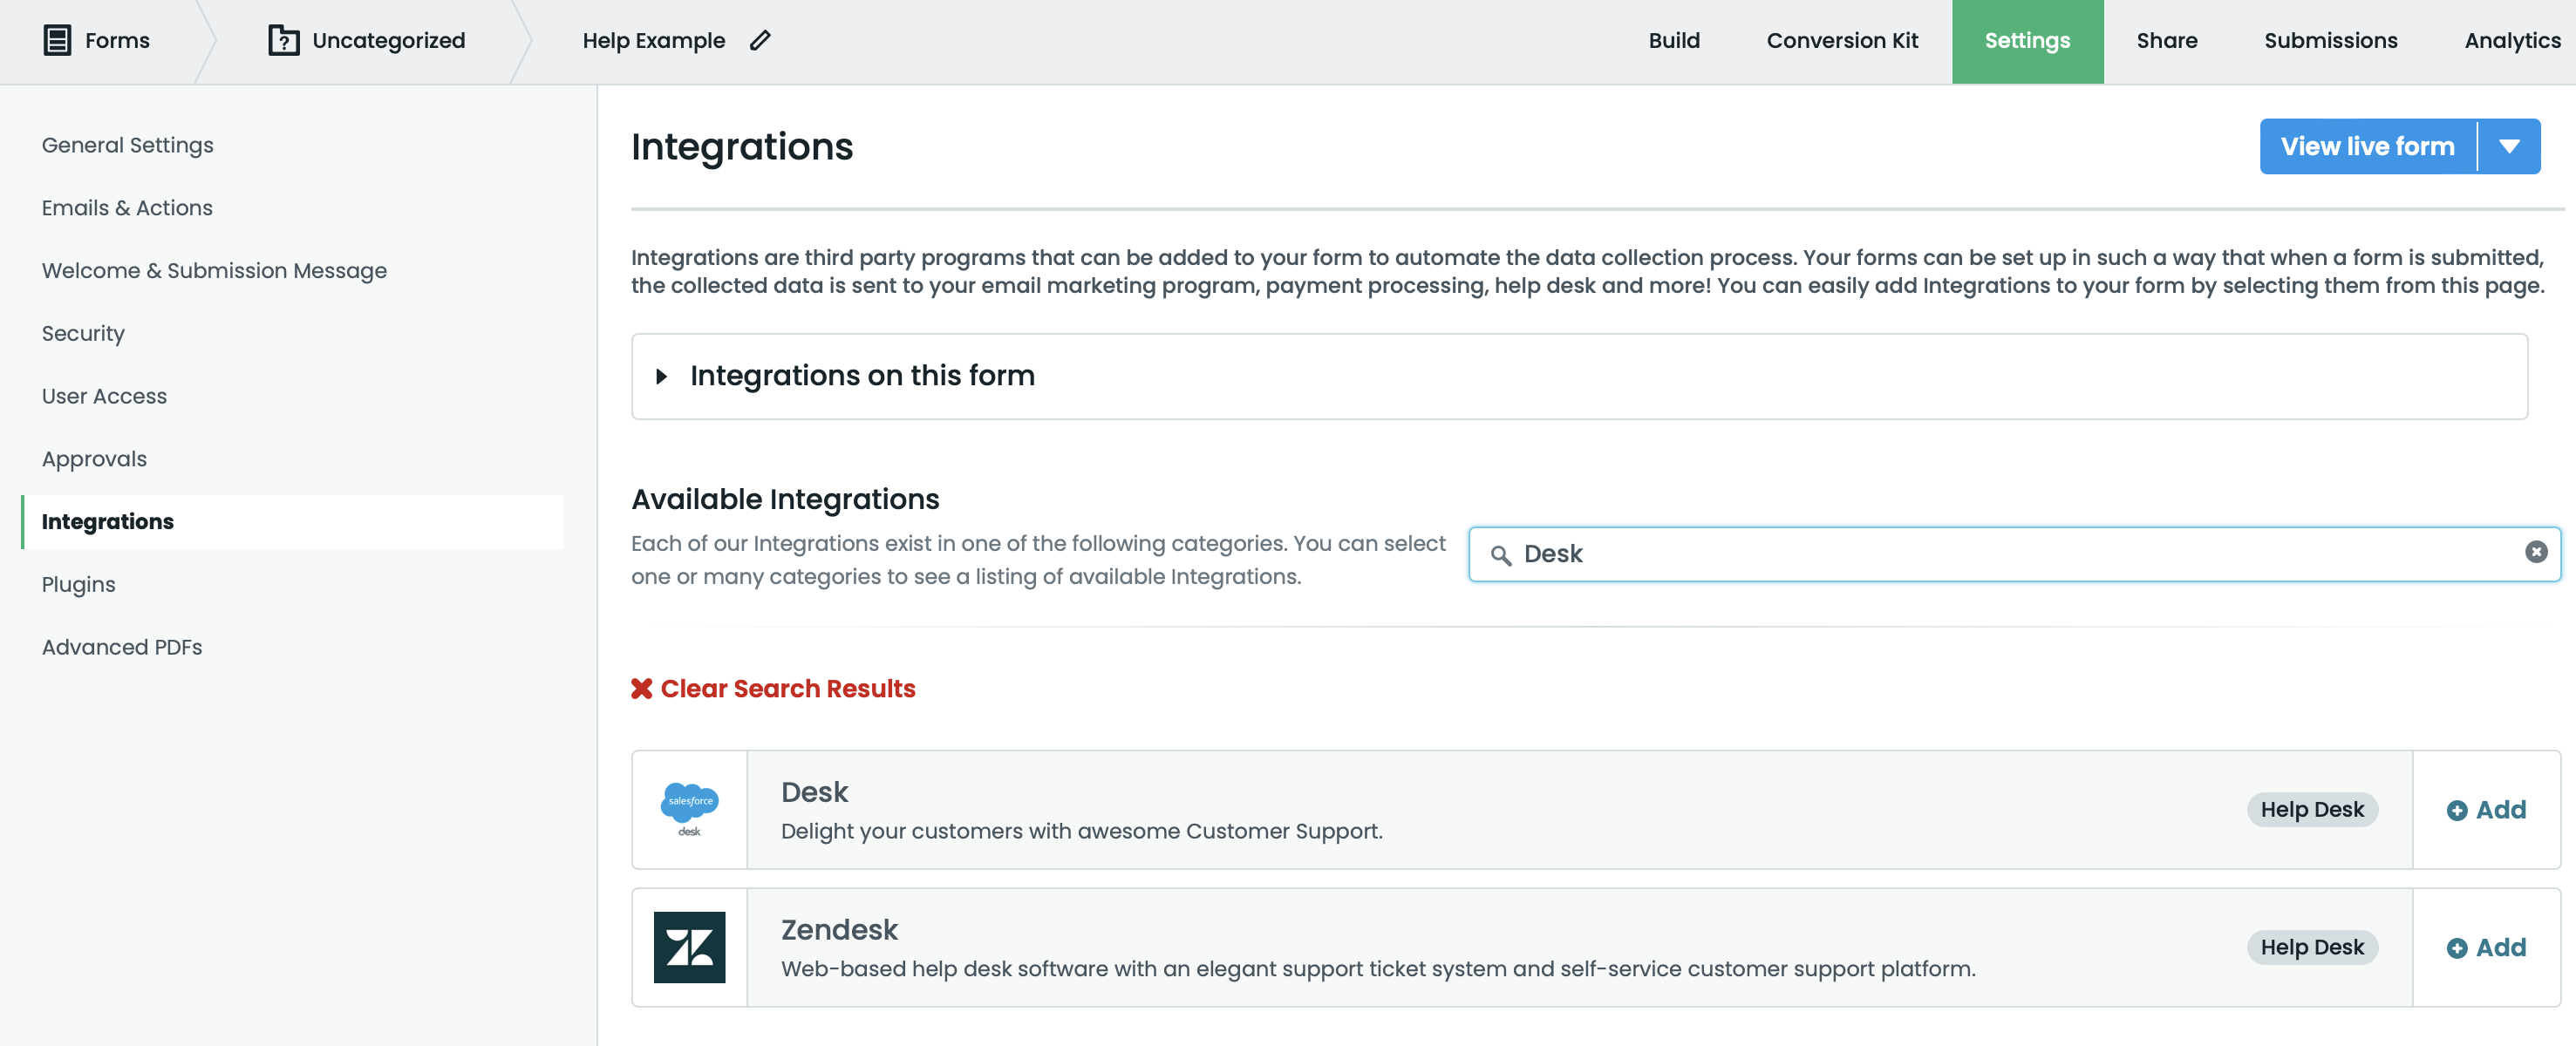Screen dimensions: 2576x1046
Task: Open Conversion Kit tab
Action: (x=1841, y=40)
